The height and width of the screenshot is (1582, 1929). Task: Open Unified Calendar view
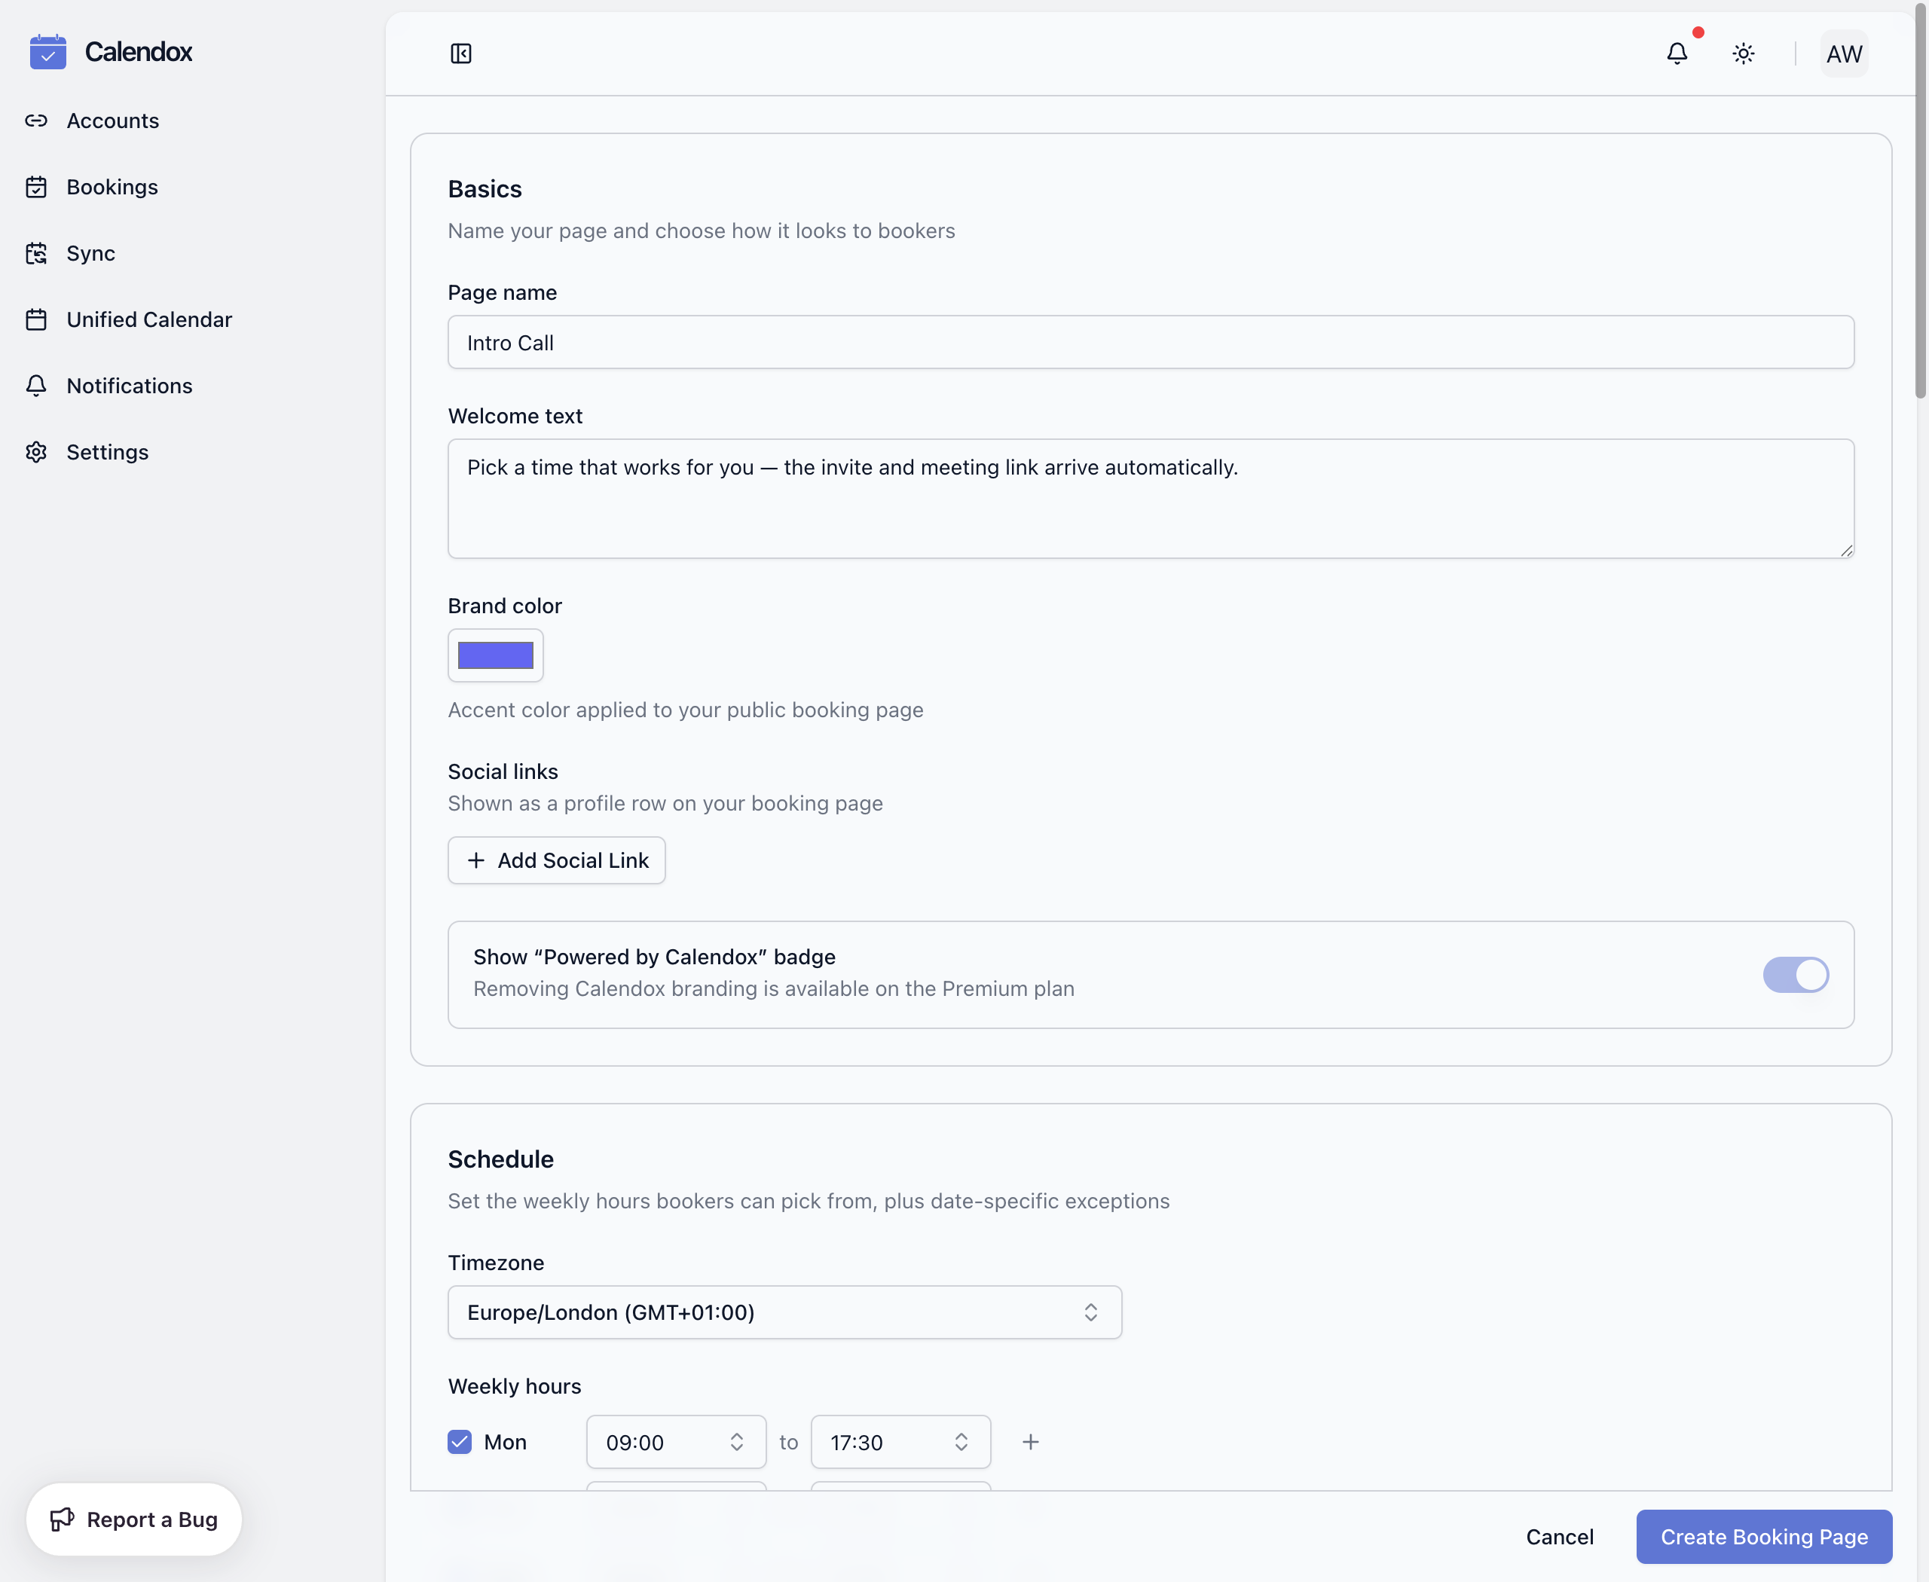(x=149, y=320)
